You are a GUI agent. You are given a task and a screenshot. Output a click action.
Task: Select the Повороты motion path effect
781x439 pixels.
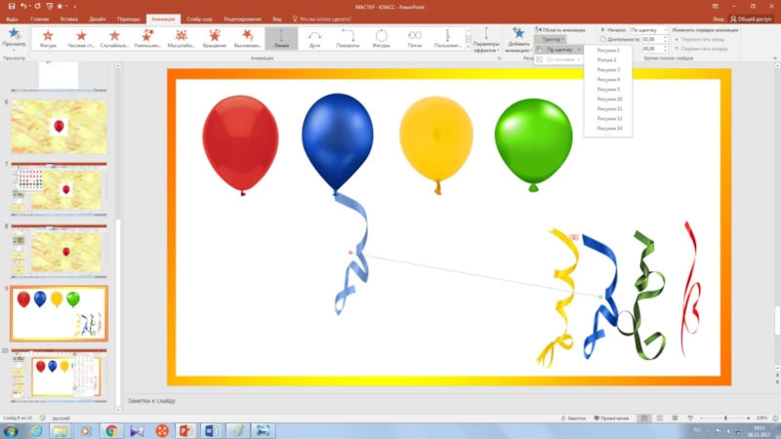pos(348,39)
